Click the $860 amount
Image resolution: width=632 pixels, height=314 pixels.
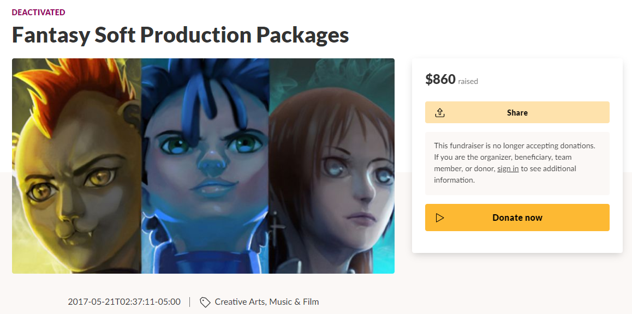(440, 79)
